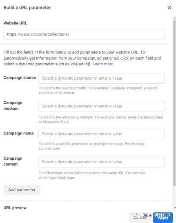The width and height of the screenshot is (176, 223).
Task: Select the Campaign name parameter field
Action: [101, 134]
